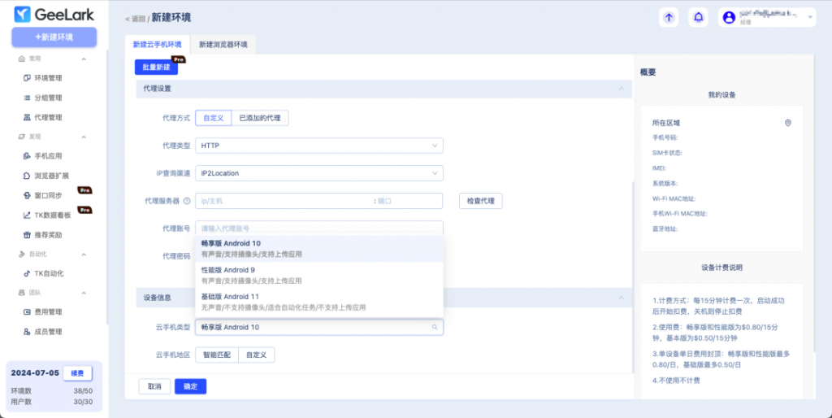Open 浏览器扩展 in the sidebar
Viewport: 832px width, 418px height.
(x=51, y=176)
